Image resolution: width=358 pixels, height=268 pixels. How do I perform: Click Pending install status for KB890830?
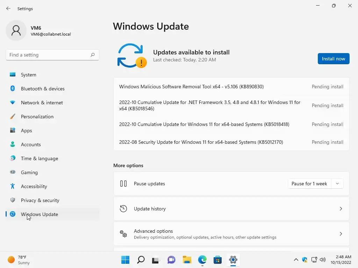[327, 87]
